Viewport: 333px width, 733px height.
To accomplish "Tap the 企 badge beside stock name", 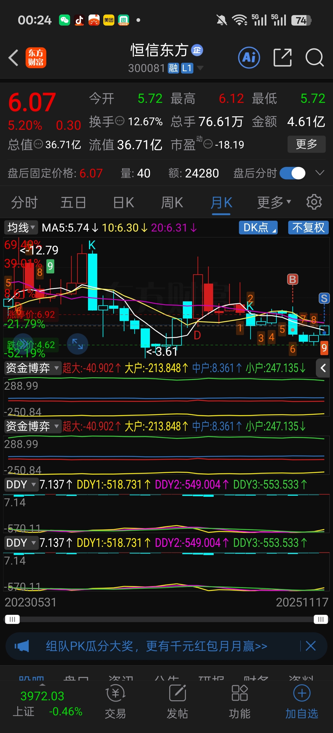I will (x=197, y=50).
